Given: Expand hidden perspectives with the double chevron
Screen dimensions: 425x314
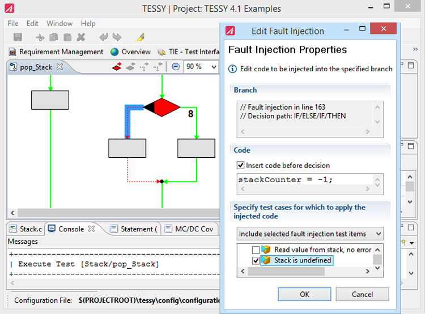Looking at the screenshot, I should pos(415,49).
